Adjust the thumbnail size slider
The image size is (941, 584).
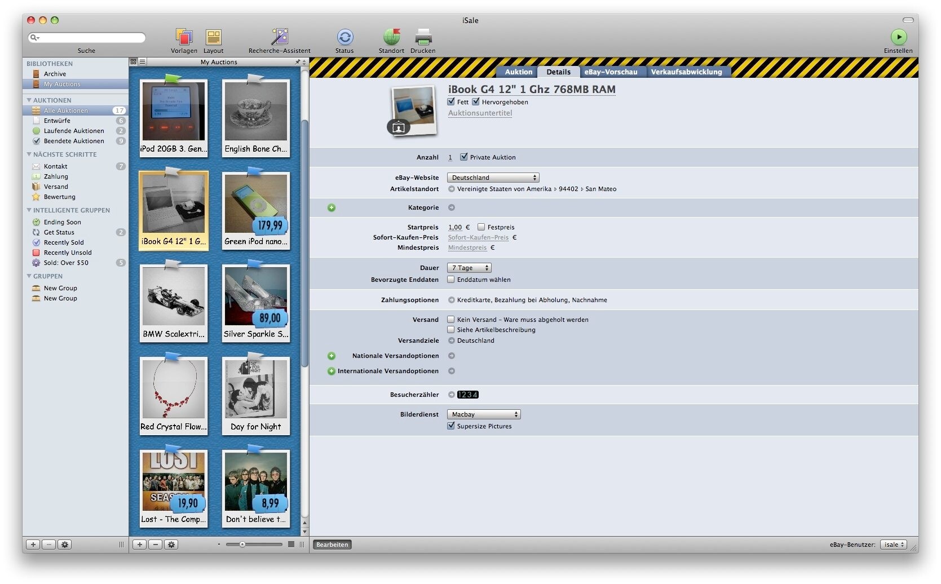click(x=242, y=545)
